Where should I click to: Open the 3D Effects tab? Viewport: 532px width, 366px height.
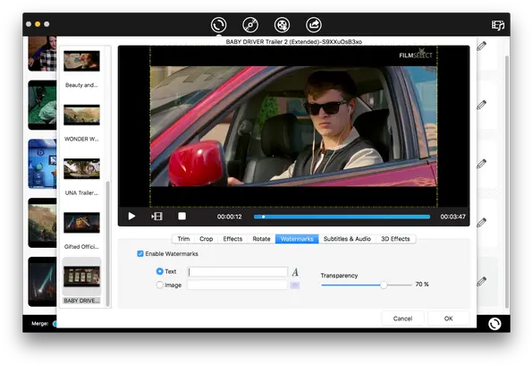point(395,239)
